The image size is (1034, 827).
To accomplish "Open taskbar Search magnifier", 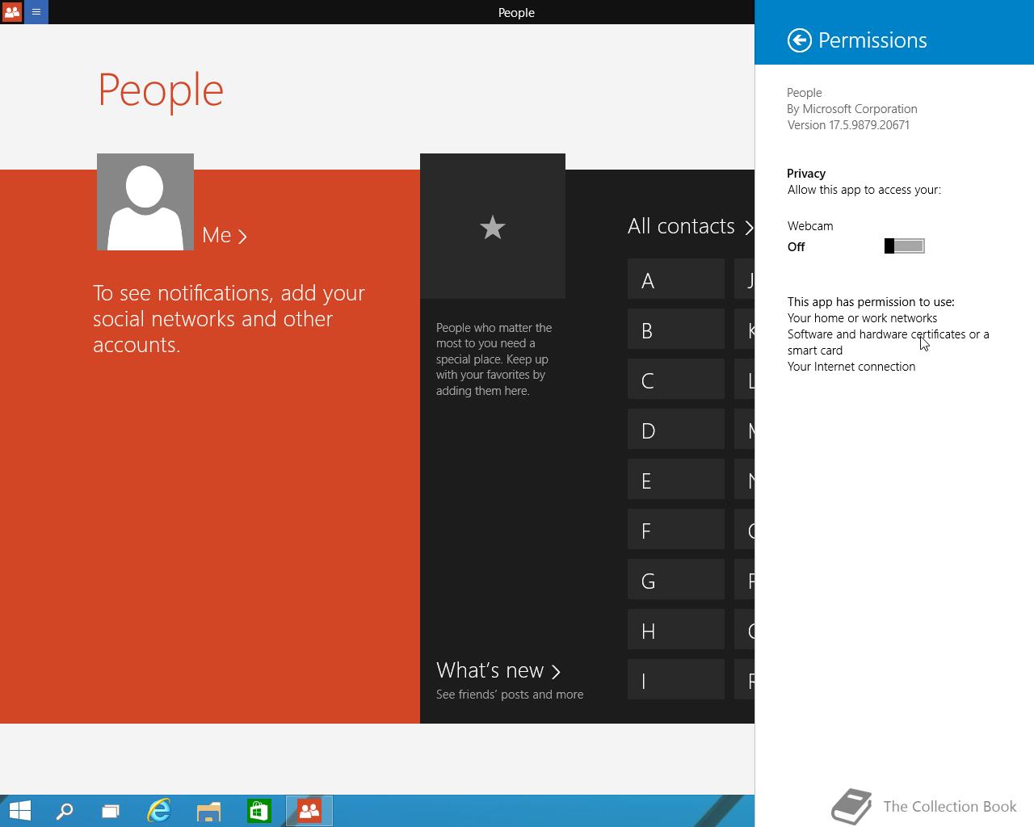I will pyautogui.click(x=64, y=810).
